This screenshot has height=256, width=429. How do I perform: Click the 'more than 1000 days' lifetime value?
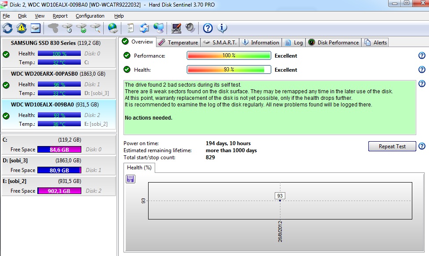coord(231,150)
